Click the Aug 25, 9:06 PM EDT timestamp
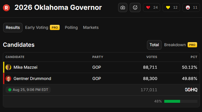This screenshot has height=112, width=202. 31,90
